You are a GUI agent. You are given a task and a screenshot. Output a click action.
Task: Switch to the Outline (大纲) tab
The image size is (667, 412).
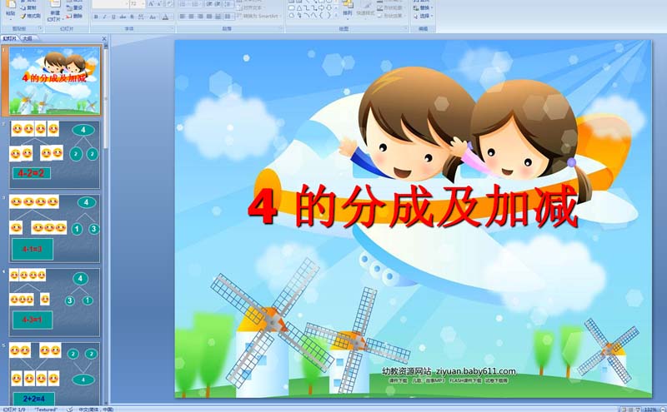[28, 38]
